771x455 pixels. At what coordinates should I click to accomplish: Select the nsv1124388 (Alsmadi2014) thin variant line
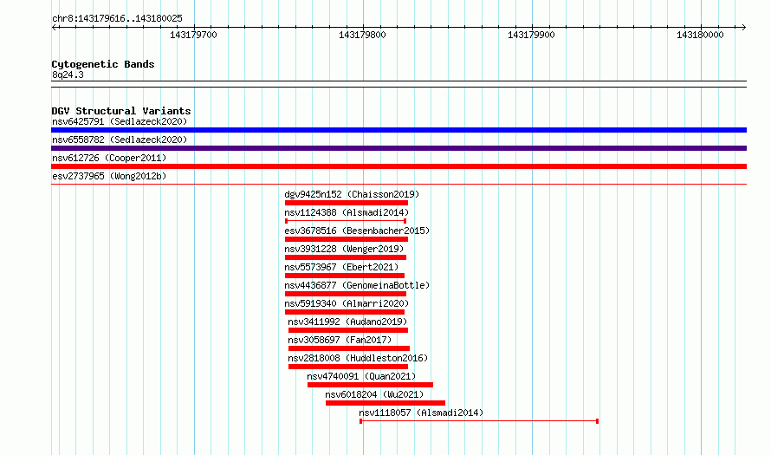(346, 221)
